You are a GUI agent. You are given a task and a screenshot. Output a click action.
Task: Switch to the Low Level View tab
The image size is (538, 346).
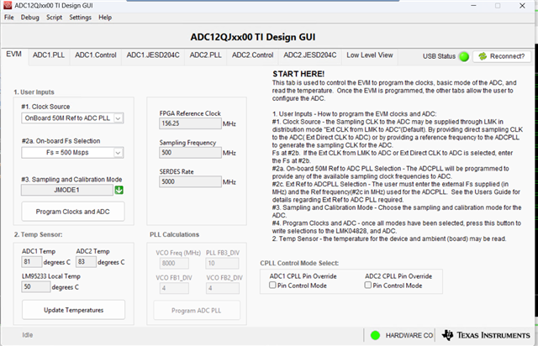tap(370, 55)
